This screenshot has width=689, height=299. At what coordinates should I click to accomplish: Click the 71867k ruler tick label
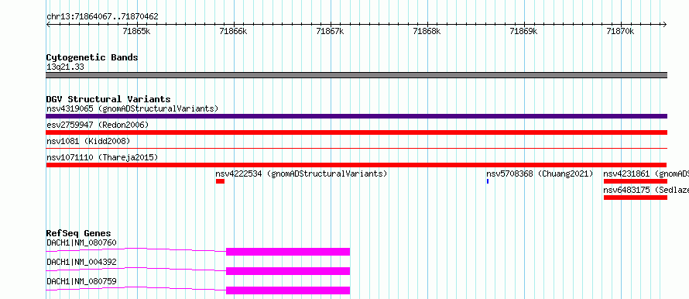coord(330,32)
